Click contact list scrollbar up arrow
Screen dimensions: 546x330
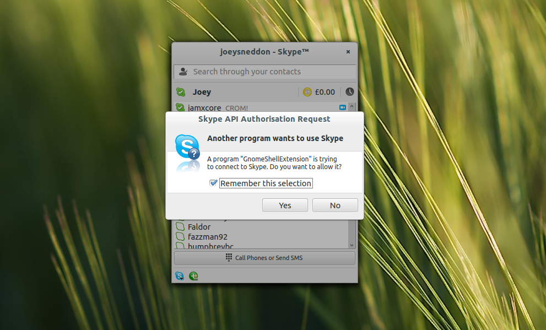[x=352, y=106]
